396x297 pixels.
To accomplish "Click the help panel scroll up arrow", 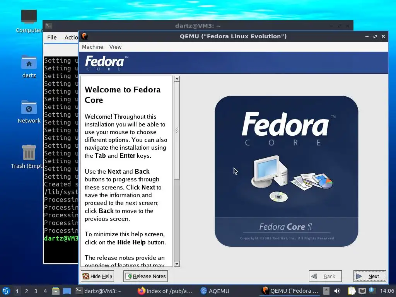I will point(177,79).
